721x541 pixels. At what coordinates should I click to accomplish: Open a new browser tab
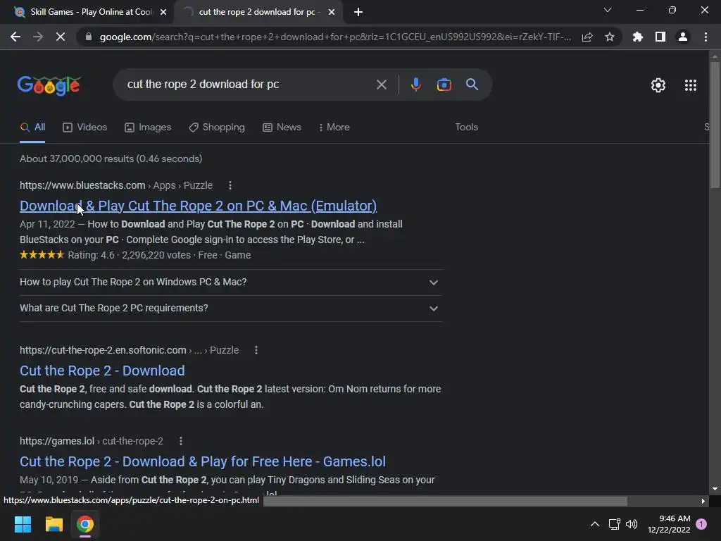(358, 12)
